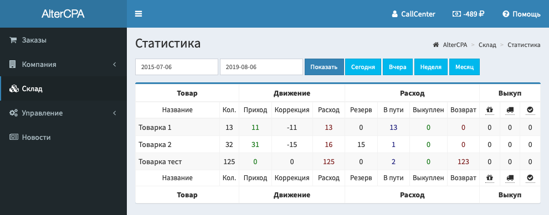549x215 pixels.
Task: Click the Товарка тест row name
Action: click(x=160, y=162)
